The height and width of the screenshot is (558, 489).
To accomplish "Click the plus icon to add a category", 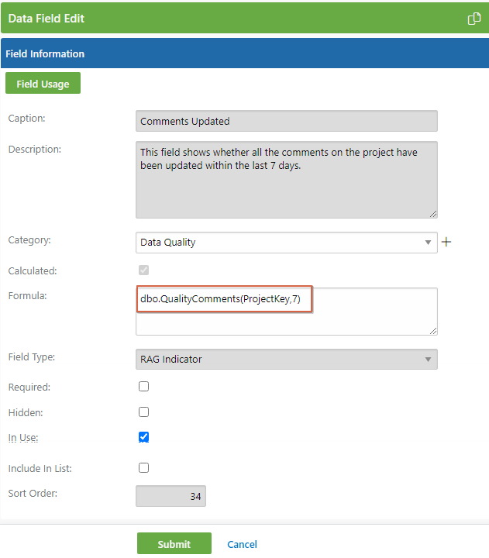I will (x=446, y=242).
